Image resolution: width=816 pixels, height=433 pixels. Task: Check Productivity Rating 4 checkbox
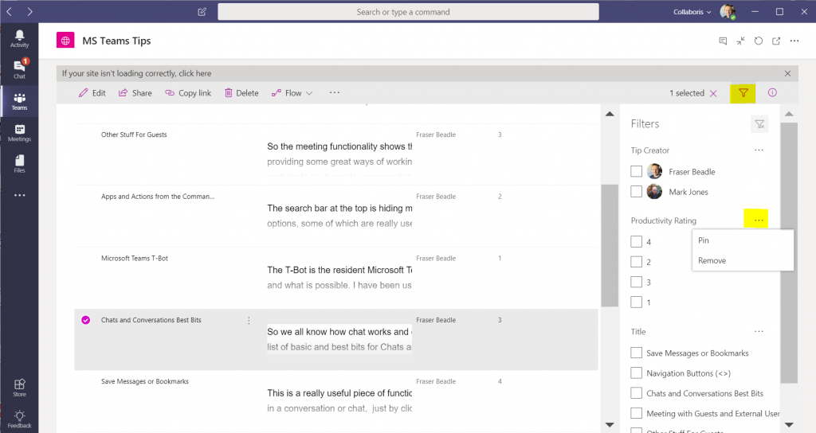[x=636, y=241]
